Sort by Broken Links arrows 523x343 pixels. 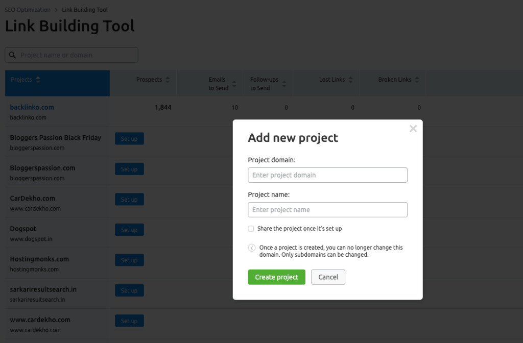coord(417,80)
